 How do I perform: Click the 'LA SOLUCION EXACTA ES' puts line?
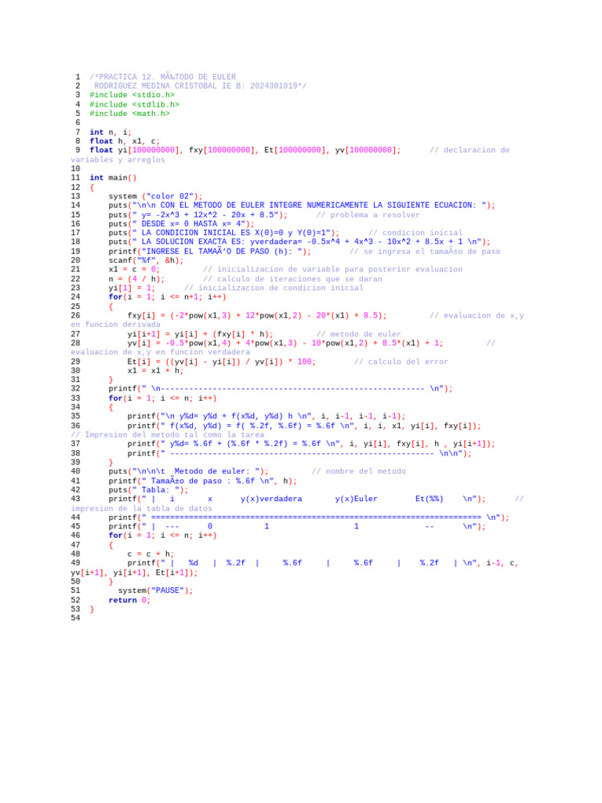pyautogui.click(x=299, y=242)
